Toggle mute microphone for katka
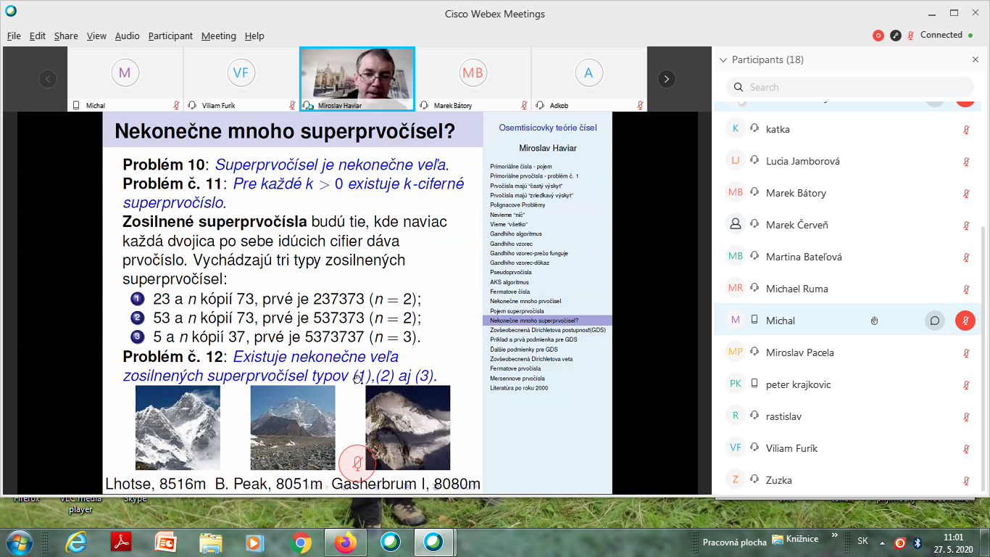The height and width of the screenshot is (557, 990). click(x=966, y=129)
